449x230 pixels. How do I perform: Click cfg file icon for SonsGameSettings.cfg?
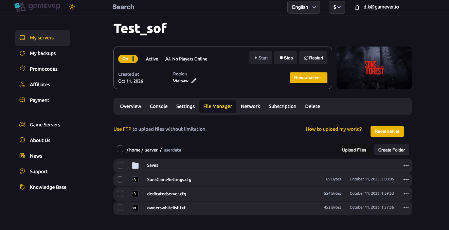click(135, 179)
